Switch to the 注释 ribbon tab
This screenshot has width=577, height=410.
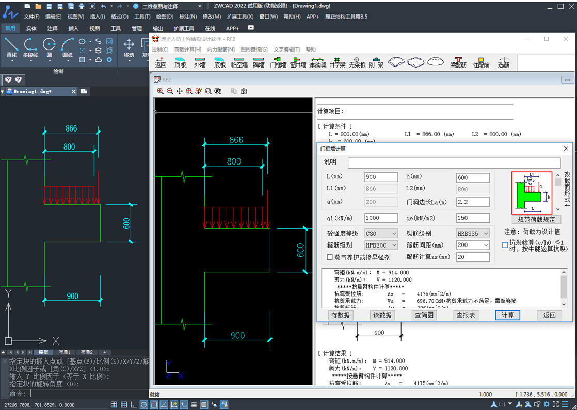(53, 28)
